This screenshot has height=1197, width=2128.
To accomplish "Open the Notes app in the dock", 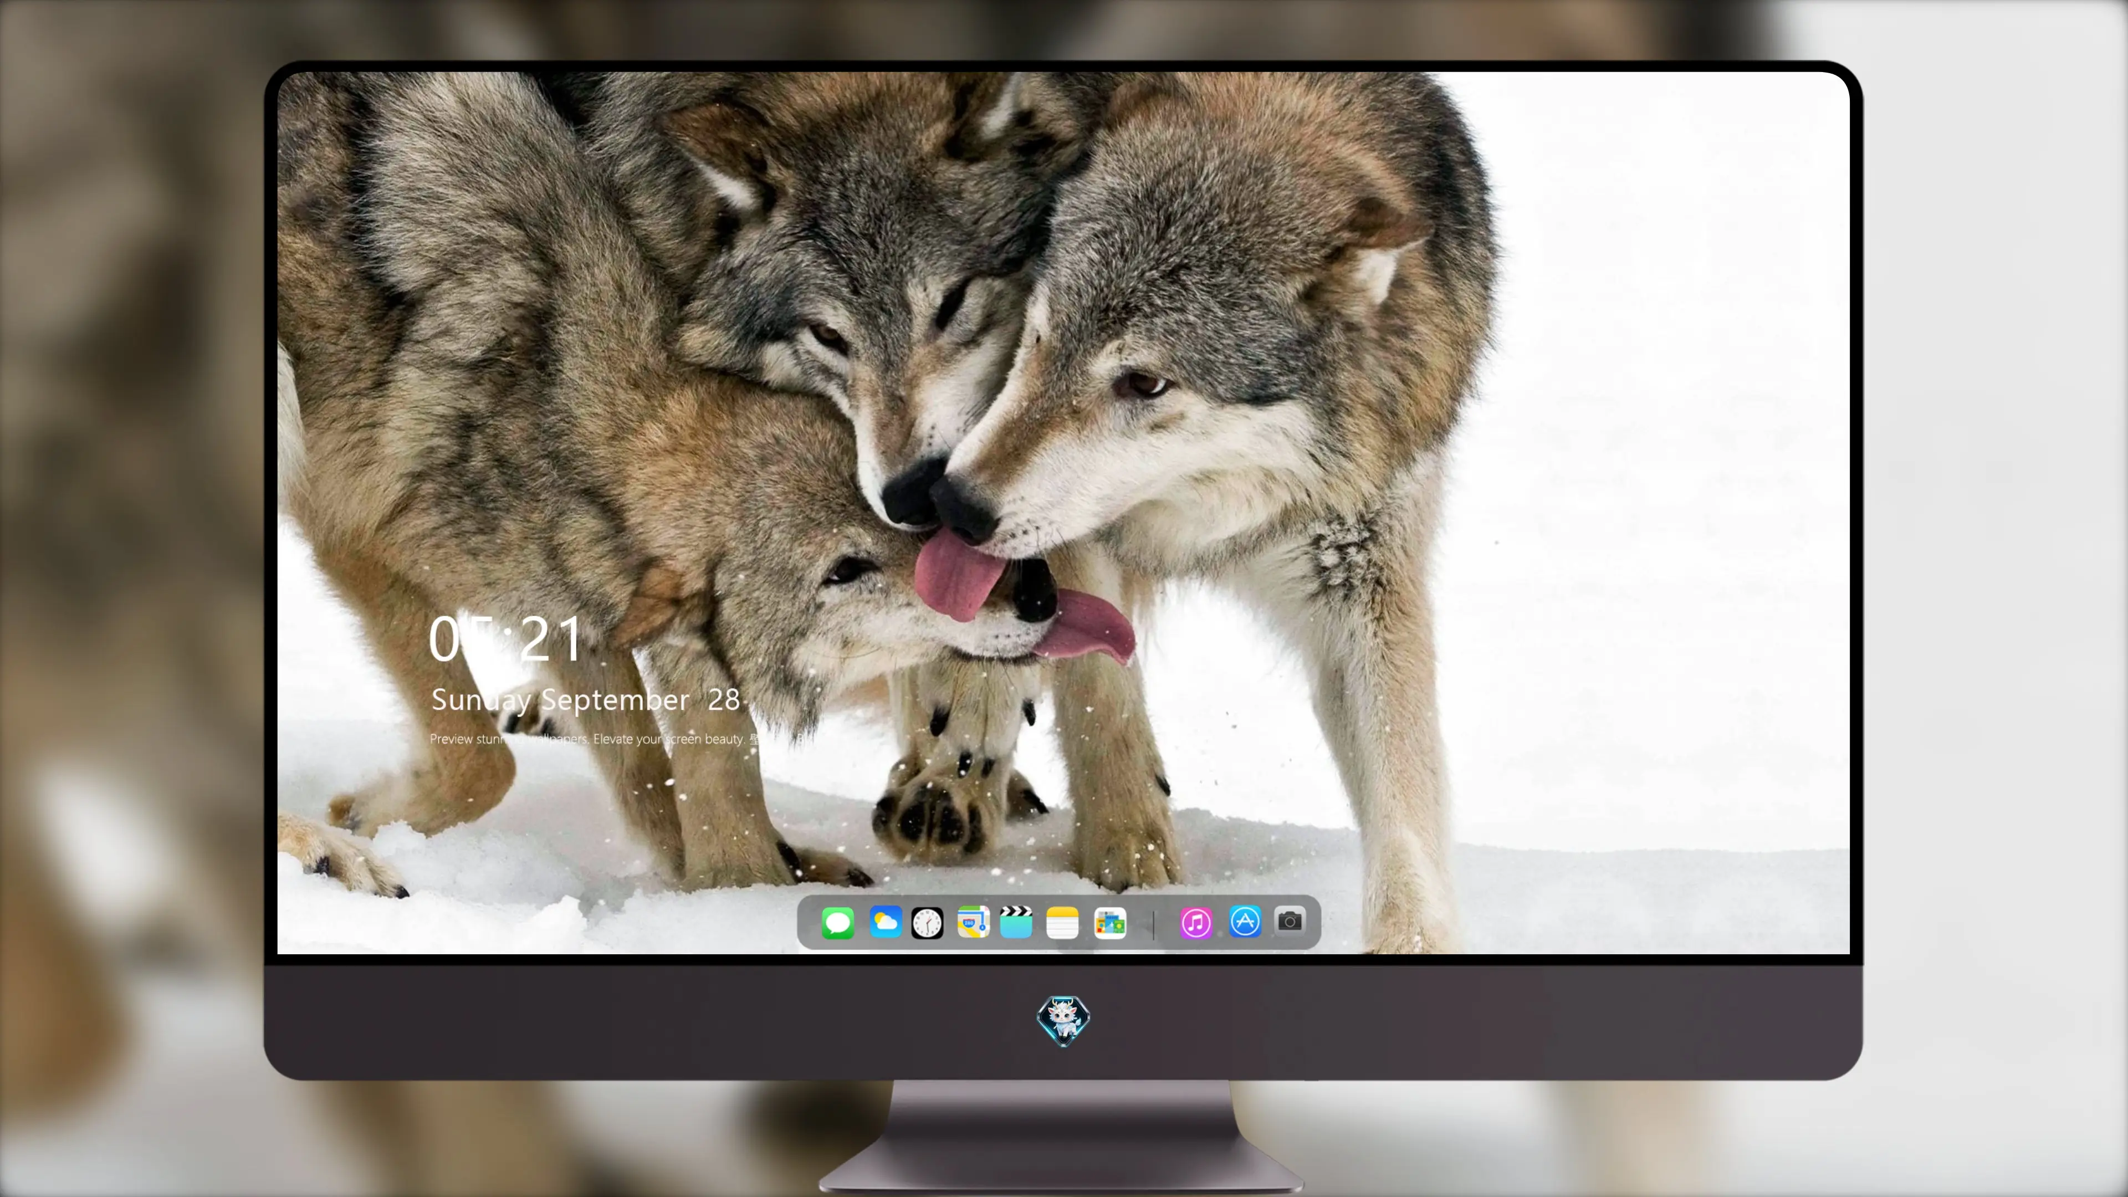I will (x=1062, y=923).
